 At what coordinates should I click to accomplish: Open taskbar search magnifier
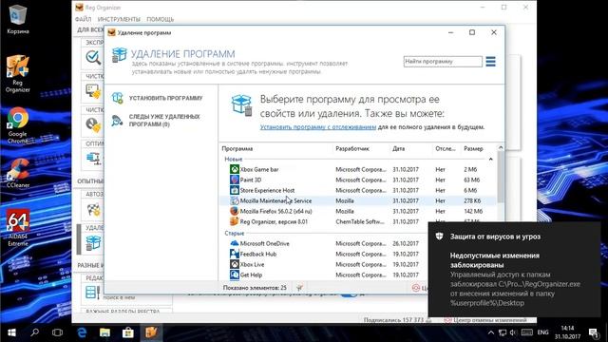click(x=34, y=332)
